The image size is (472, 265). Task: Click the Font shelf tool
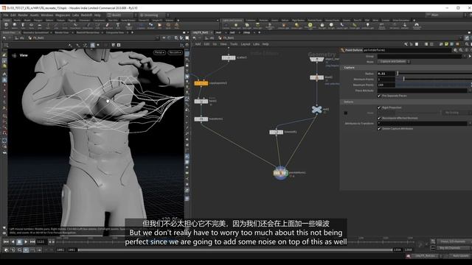(x=118, y=26)
